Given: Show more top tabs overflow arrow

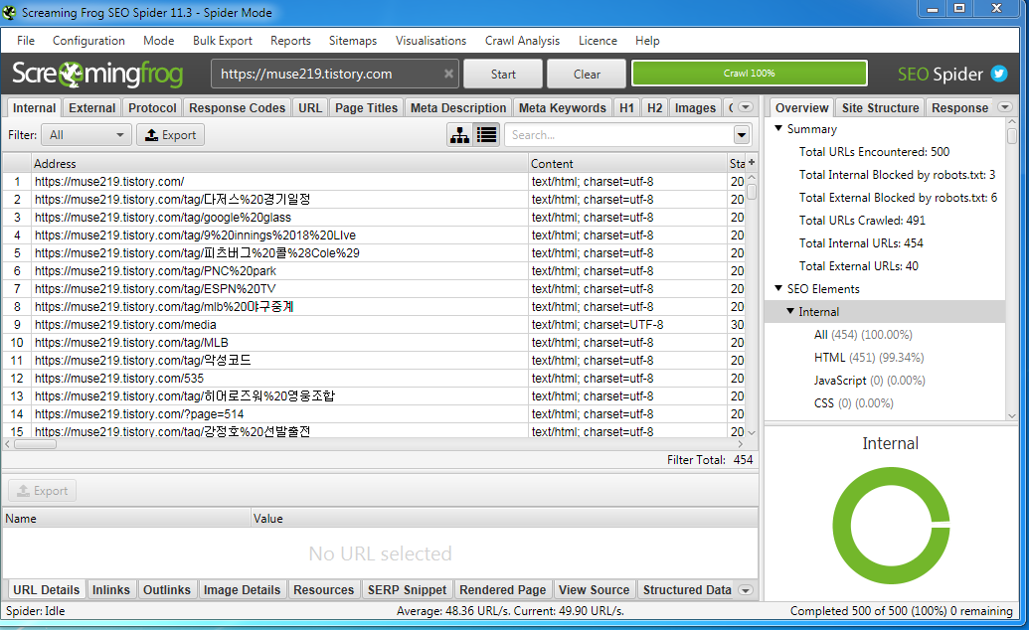Looking at the screenshot, I should tap(745, 107).
